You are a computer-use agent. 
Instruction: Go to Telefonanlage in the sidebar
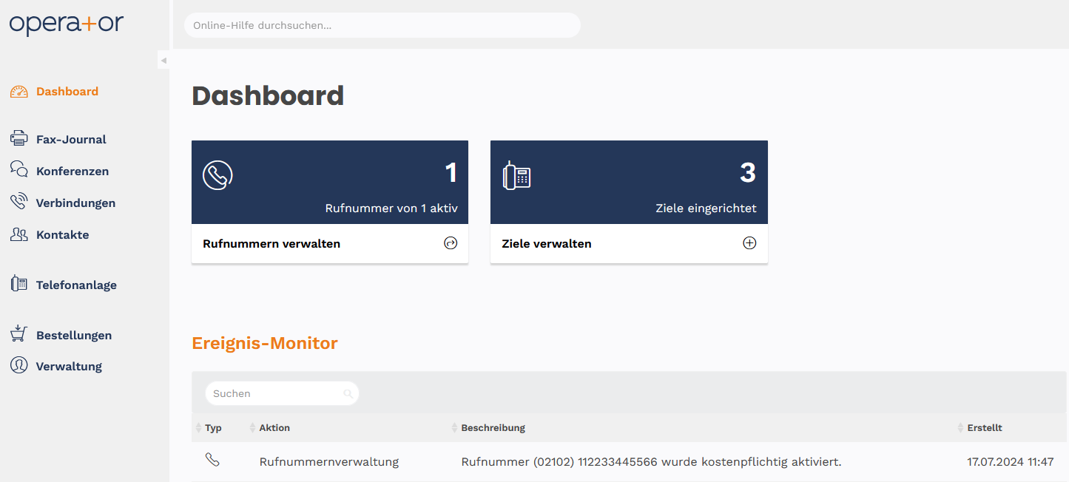pos(76,285)
